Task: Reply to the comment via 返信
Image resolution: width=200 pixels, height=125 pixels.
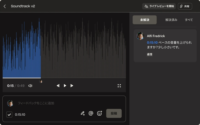Action: pos(149,54)
